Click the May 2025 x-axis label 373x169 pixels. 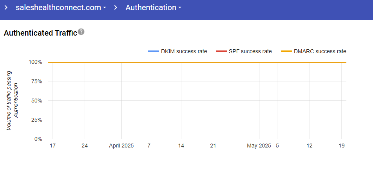(259, 146)
